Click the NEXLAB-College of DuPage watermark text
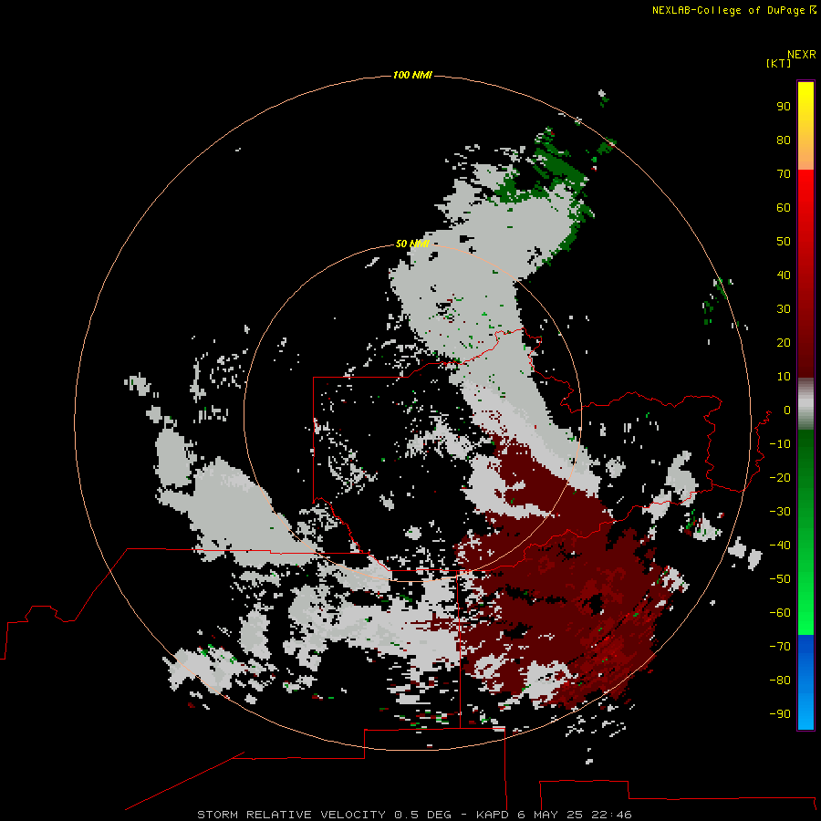 (x=728, y=10)
